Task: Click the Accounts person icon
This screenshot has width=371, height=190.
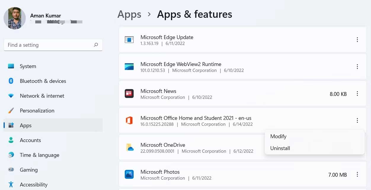Action: point(11,140)
